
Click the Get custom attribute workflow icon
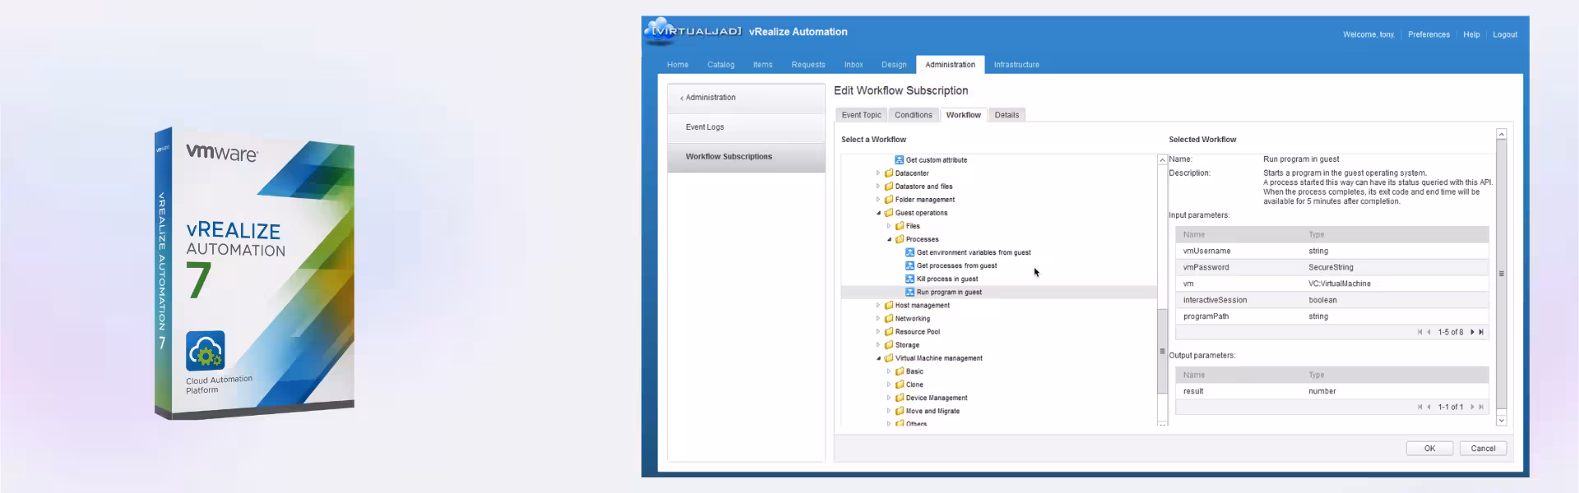(x=899, y=160)
